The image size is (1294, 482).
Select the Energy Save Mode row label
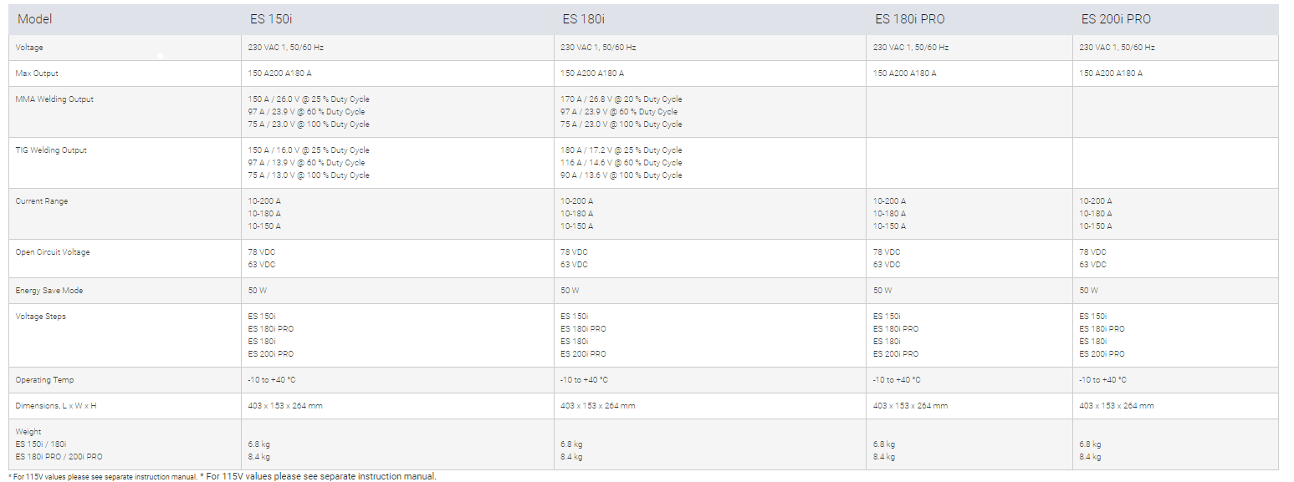coord(49,291)
